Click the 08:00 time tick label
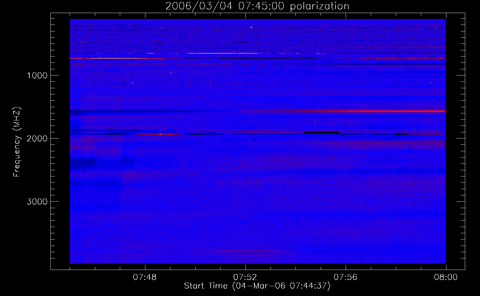The width and height of the screenshot is (480, 296). coord(446,277)
